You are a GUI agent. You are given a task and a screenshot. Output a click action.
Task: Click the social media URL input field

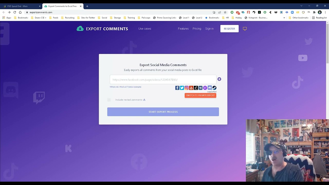(163, 80)
